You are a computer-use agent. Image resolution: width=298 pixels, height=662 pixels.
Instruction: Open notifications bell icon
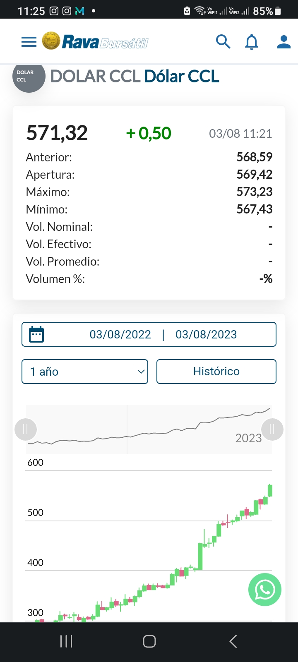[x=252, y=42]
